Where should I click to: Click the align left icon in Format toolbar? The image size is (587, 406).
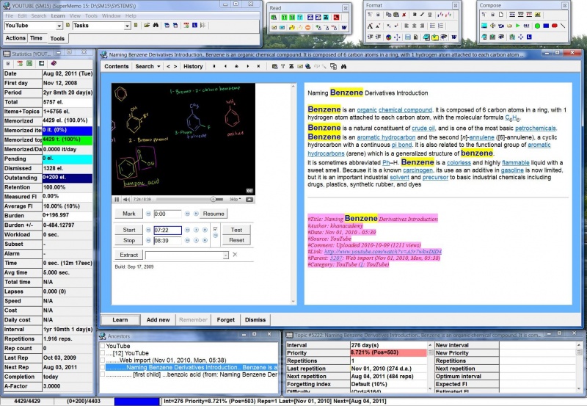[x=406, y=26]
